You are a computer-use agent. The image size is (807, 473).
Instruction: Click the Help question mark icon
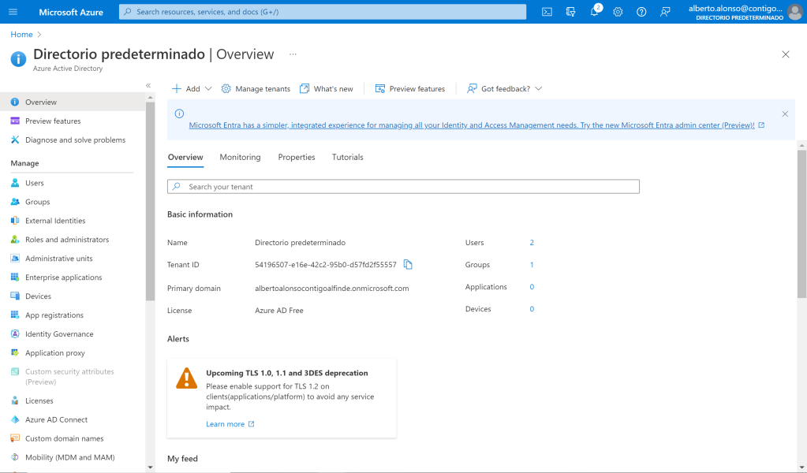coord(641,12)
